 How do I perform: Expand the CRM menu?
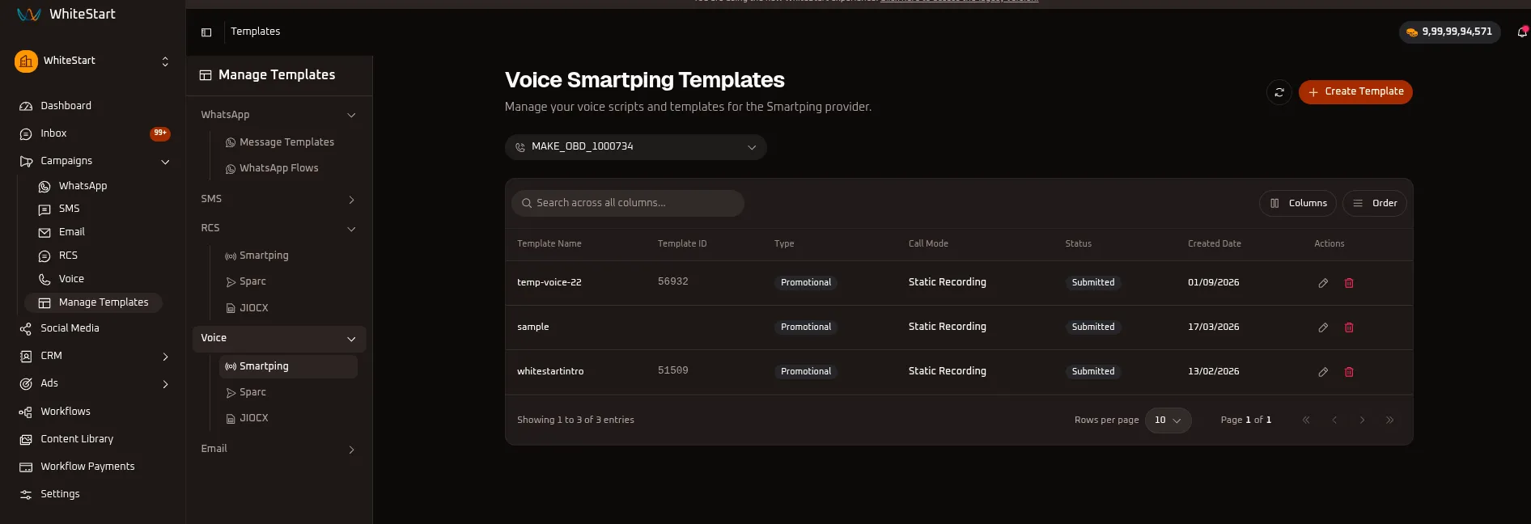pos(165,357)
